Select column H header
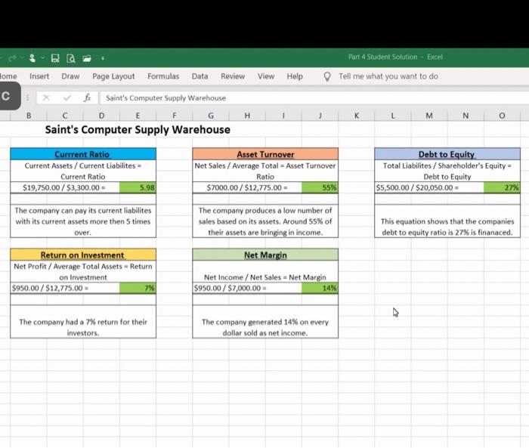Image resolution: width=529 pixels, height=448 pixels. (x=247, y=116)
